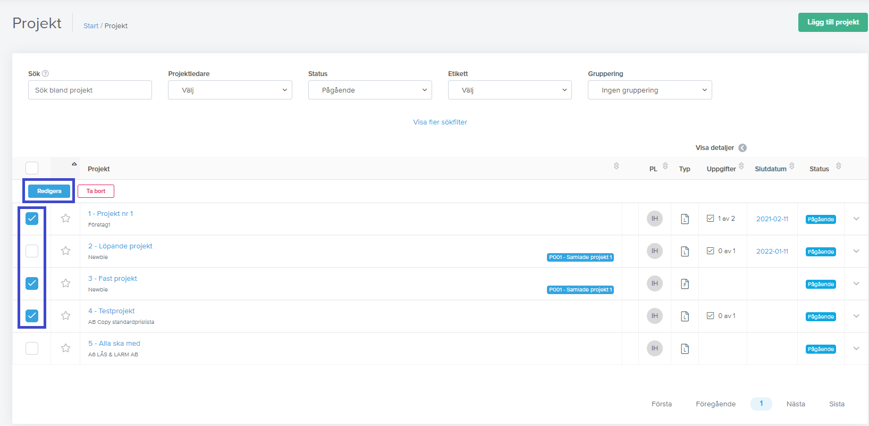Click the 'P001 - Samlade projekt 1' tag on Fast projekt

580,290
